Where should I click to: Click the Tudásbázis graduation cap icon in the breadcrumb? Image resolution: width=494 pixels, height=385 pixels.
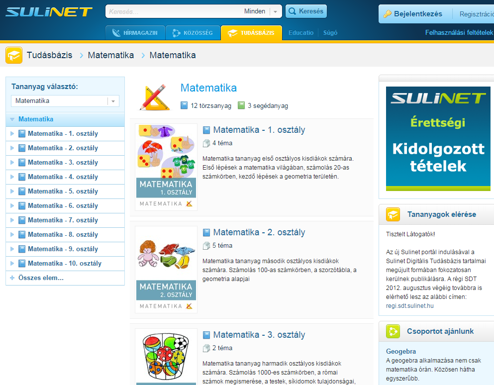point(14,55)
